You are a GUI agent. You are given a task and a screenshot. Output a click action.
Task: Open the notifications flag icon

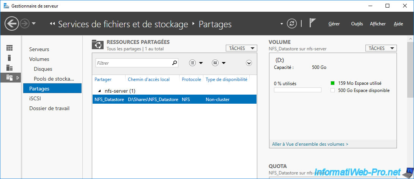click(x=312, y=23)
